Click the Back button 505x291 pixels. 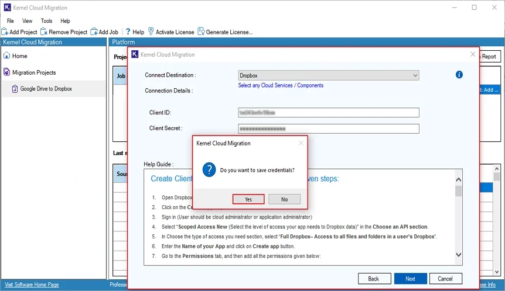tap(374, 279)
